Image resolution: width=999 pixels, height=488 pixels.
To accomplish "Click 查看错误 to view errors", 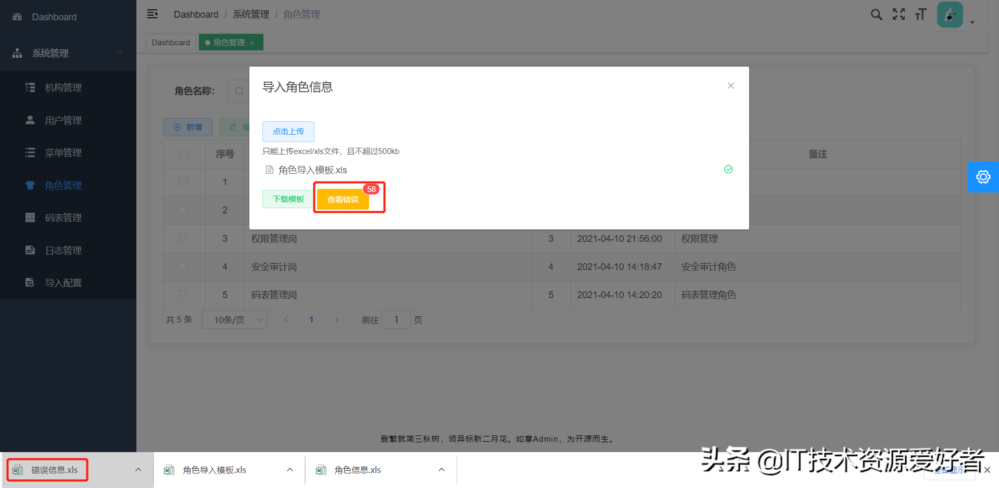I will click(344, 199).
